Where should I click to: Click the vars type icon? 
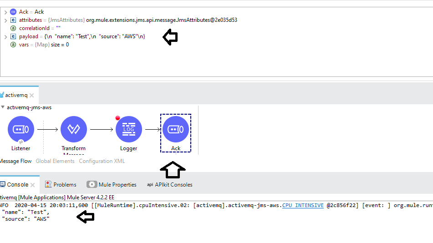pyautogui.click(x=13, y=45)
